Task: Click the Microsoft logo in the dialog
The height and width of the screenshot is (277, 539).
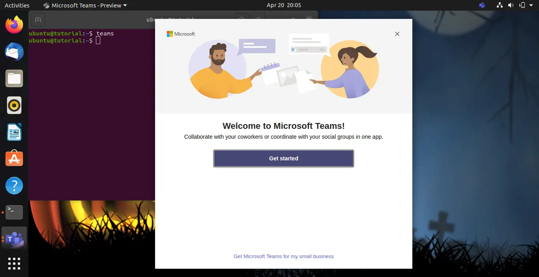Action: [181, 34]
